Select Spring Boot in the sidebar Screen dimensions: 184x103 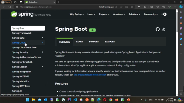[x=28, y=28]
